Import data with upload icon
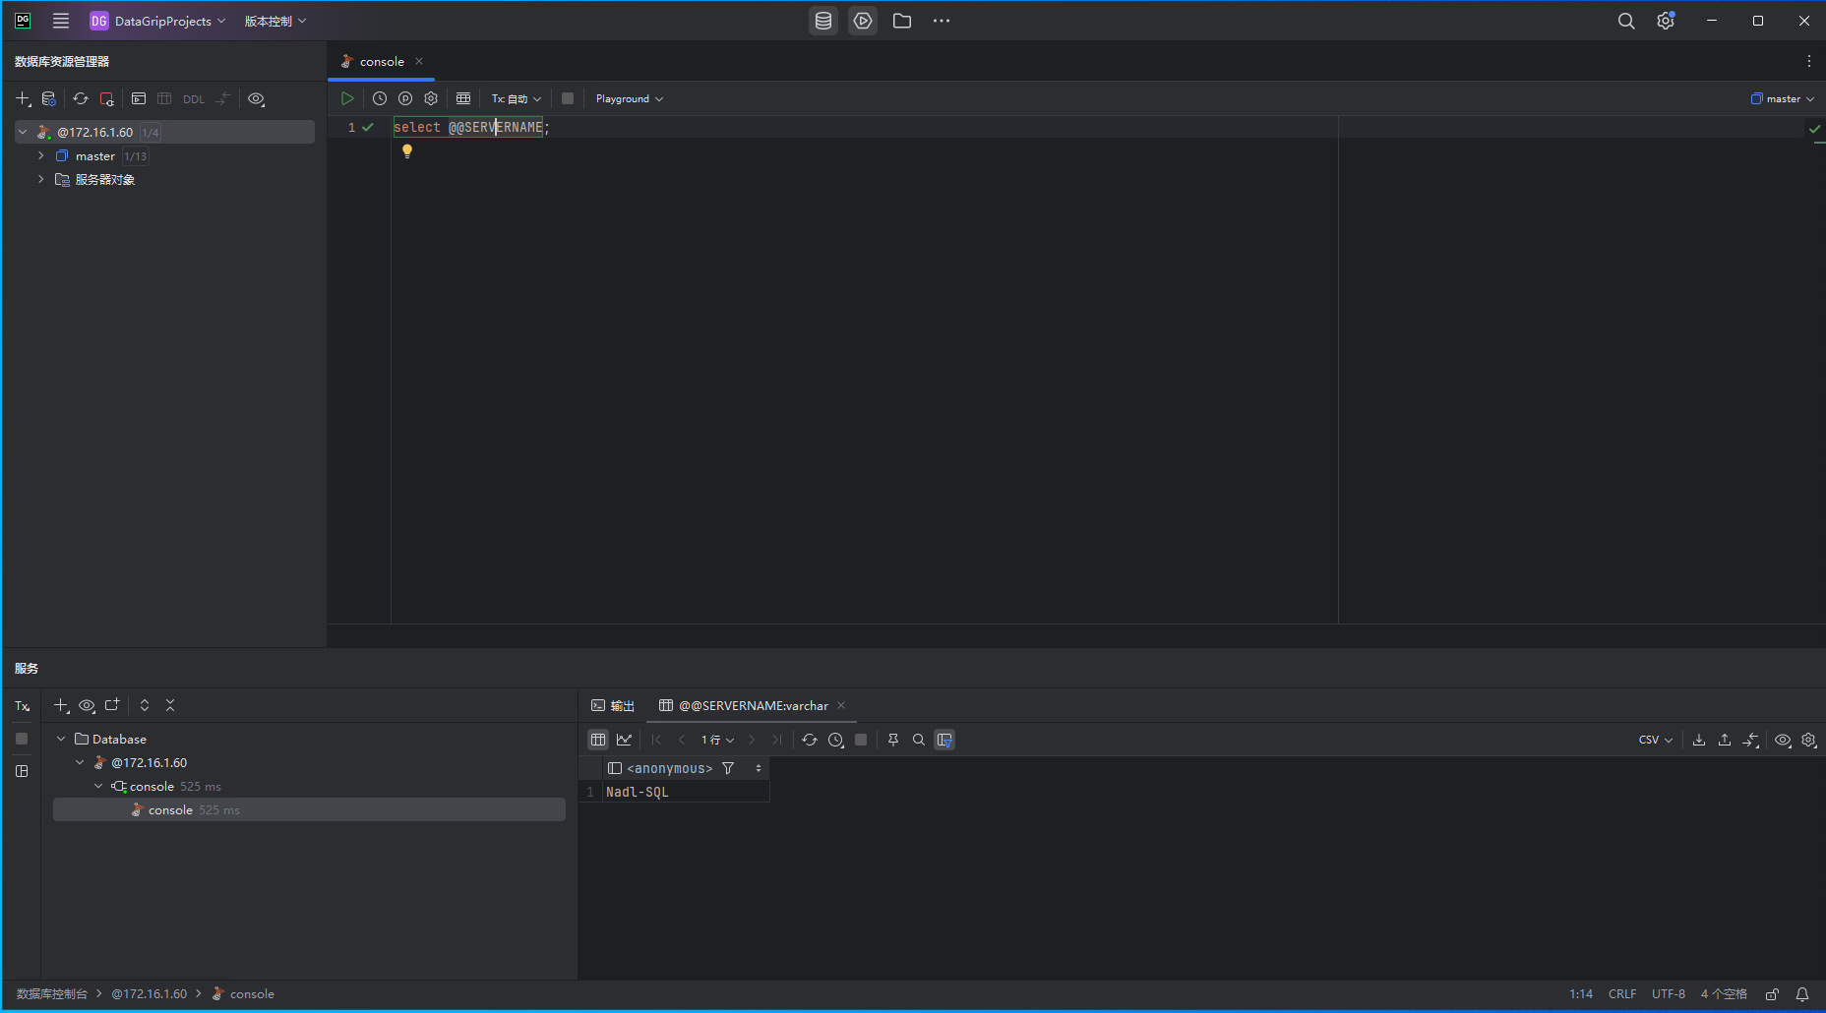 pyautogui.click(x=1725, y=740)
